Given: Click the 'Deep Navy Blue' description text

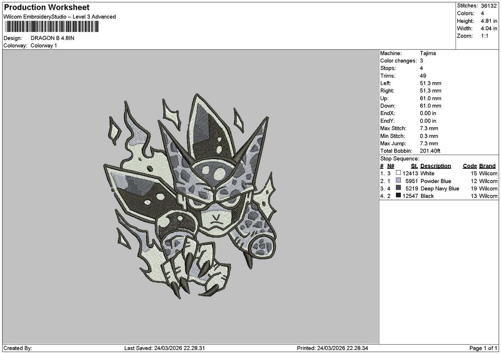Looking at the screenshot, I should coord(440,189).
